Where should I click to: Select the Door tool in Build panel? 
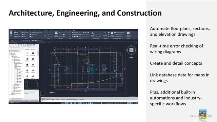[x=16, y=35]
